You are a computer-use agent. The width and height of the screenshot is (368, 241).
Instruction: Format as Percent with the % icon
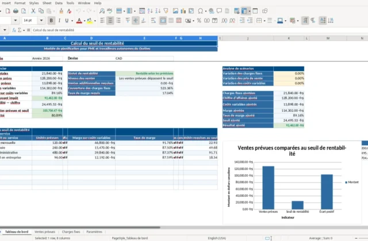(199, 21)
